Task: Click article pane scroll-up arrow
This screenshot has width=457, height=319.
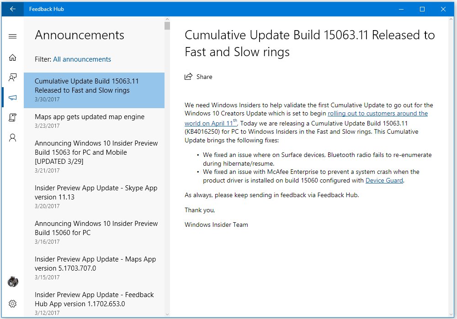Action: click(x=452, y=19)
